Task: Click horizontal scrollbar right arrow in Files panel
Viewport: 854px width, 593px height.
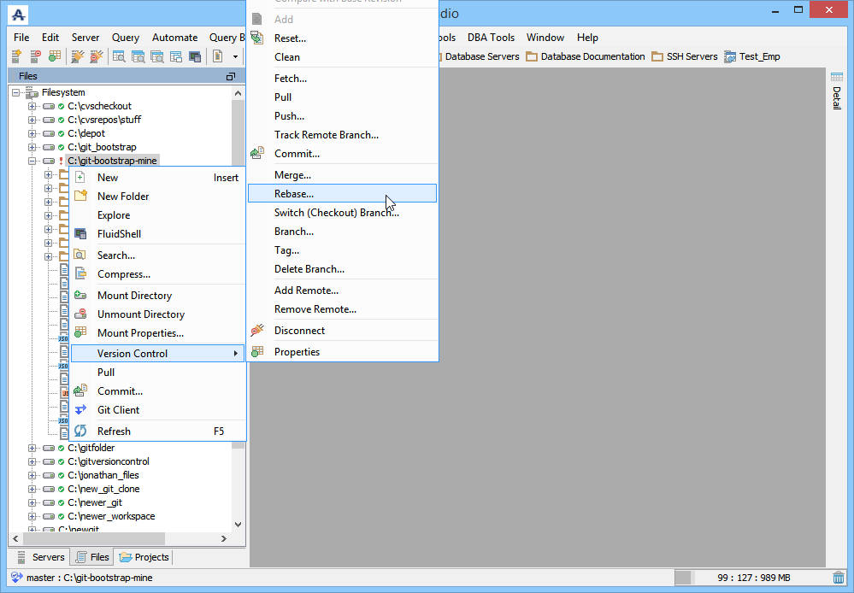Action: click(x=224, y=538)
